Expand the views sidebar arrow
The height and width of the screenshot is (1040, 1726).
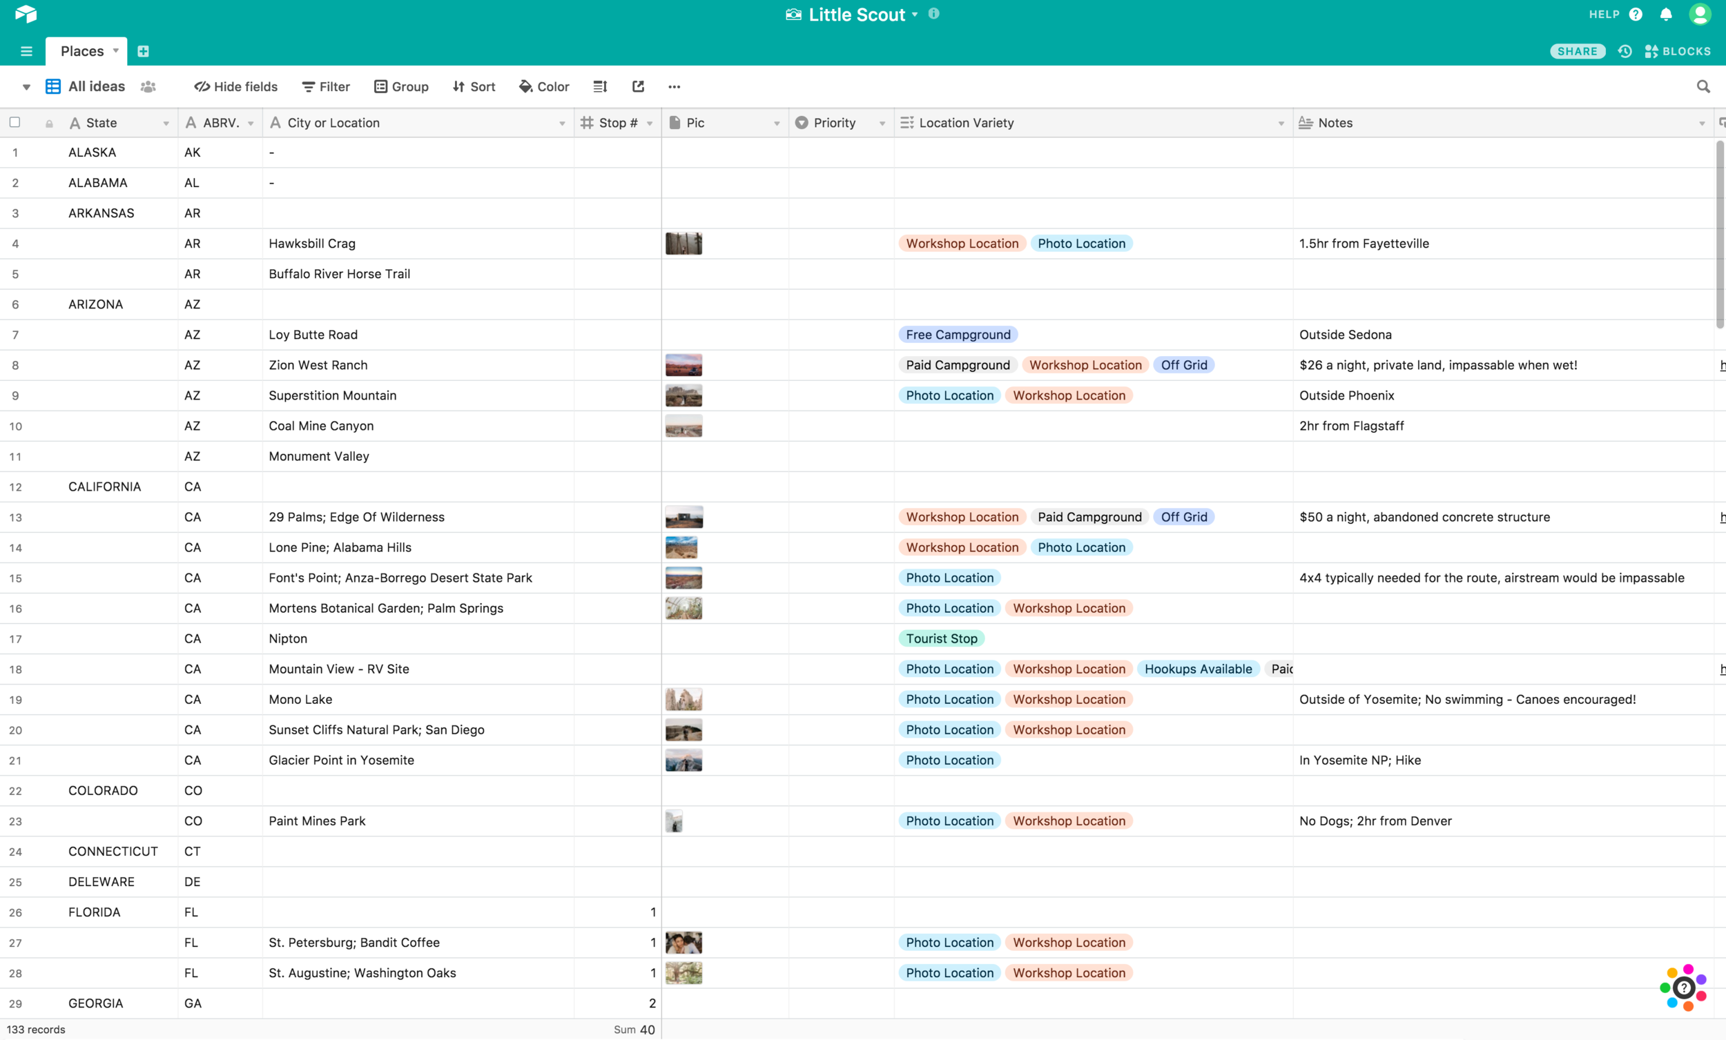(x=26, y=87)
